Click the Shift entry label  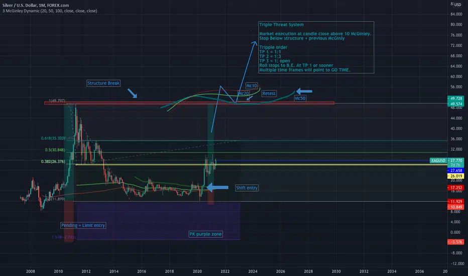coord(247,188)
